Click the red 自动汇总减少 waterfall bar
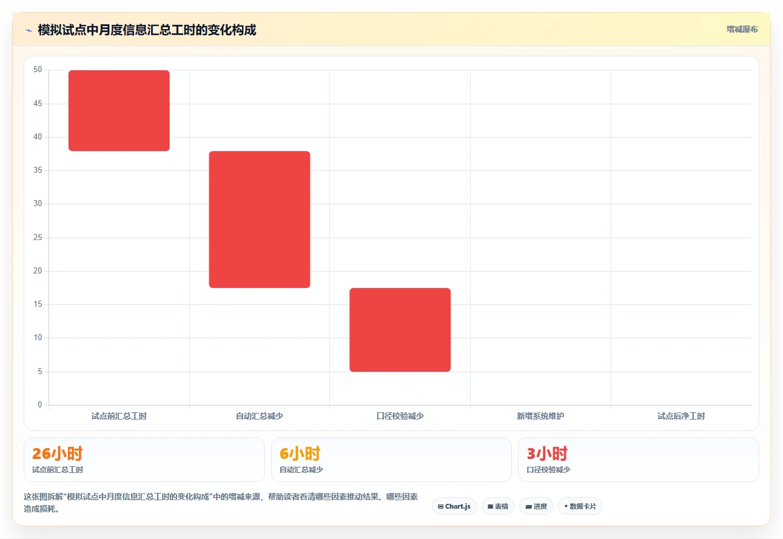Viewport: 783px width, 539px height. tap(260, 219)
